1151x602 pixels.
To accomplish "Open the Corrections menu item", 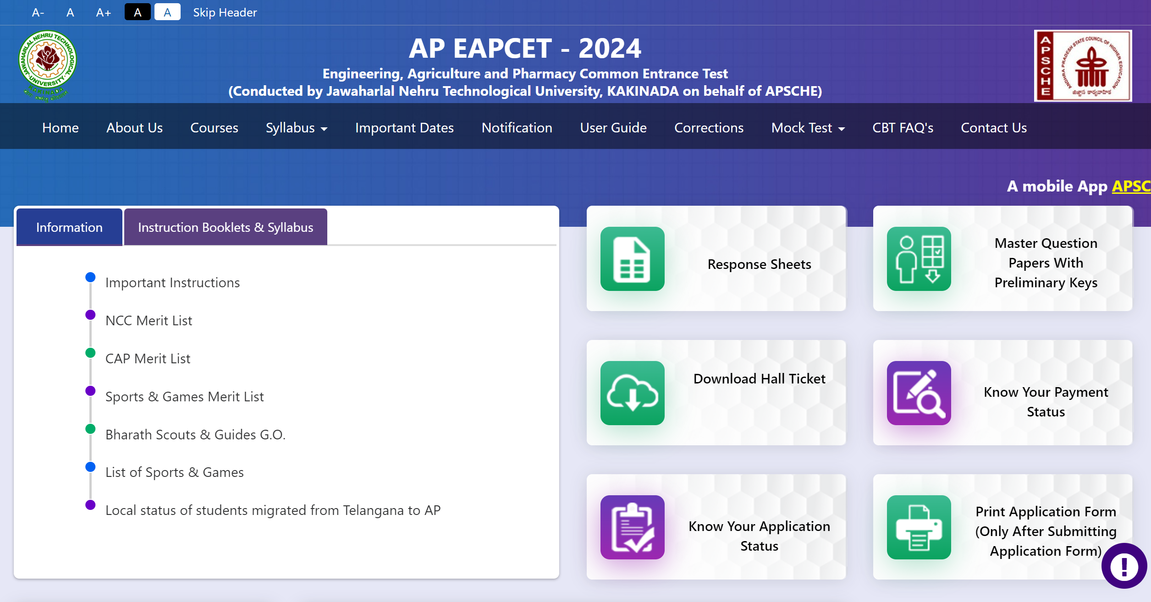I will click(x=709, y=128).
